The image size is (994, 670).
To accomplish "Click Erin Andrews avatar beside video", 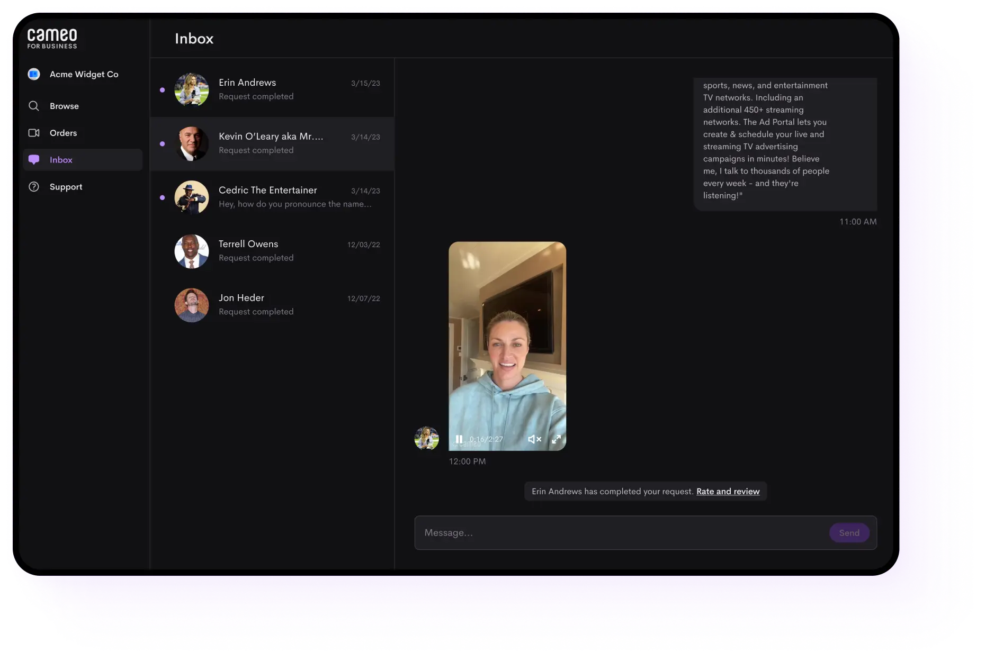I will [427, 438].
